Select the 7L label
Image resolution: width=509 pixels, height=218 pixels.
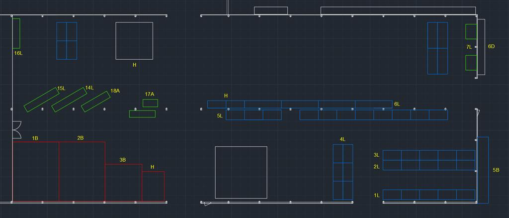coord(469,47)
